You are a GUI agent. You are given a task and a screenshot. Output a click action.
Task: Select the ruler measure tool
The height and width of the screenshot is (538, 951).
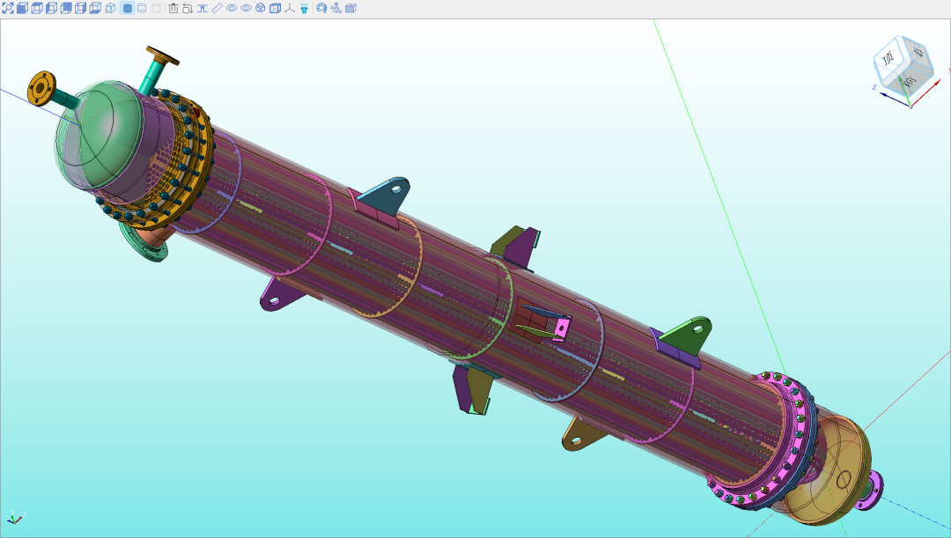pyautogui.click(x=217, y=9)
